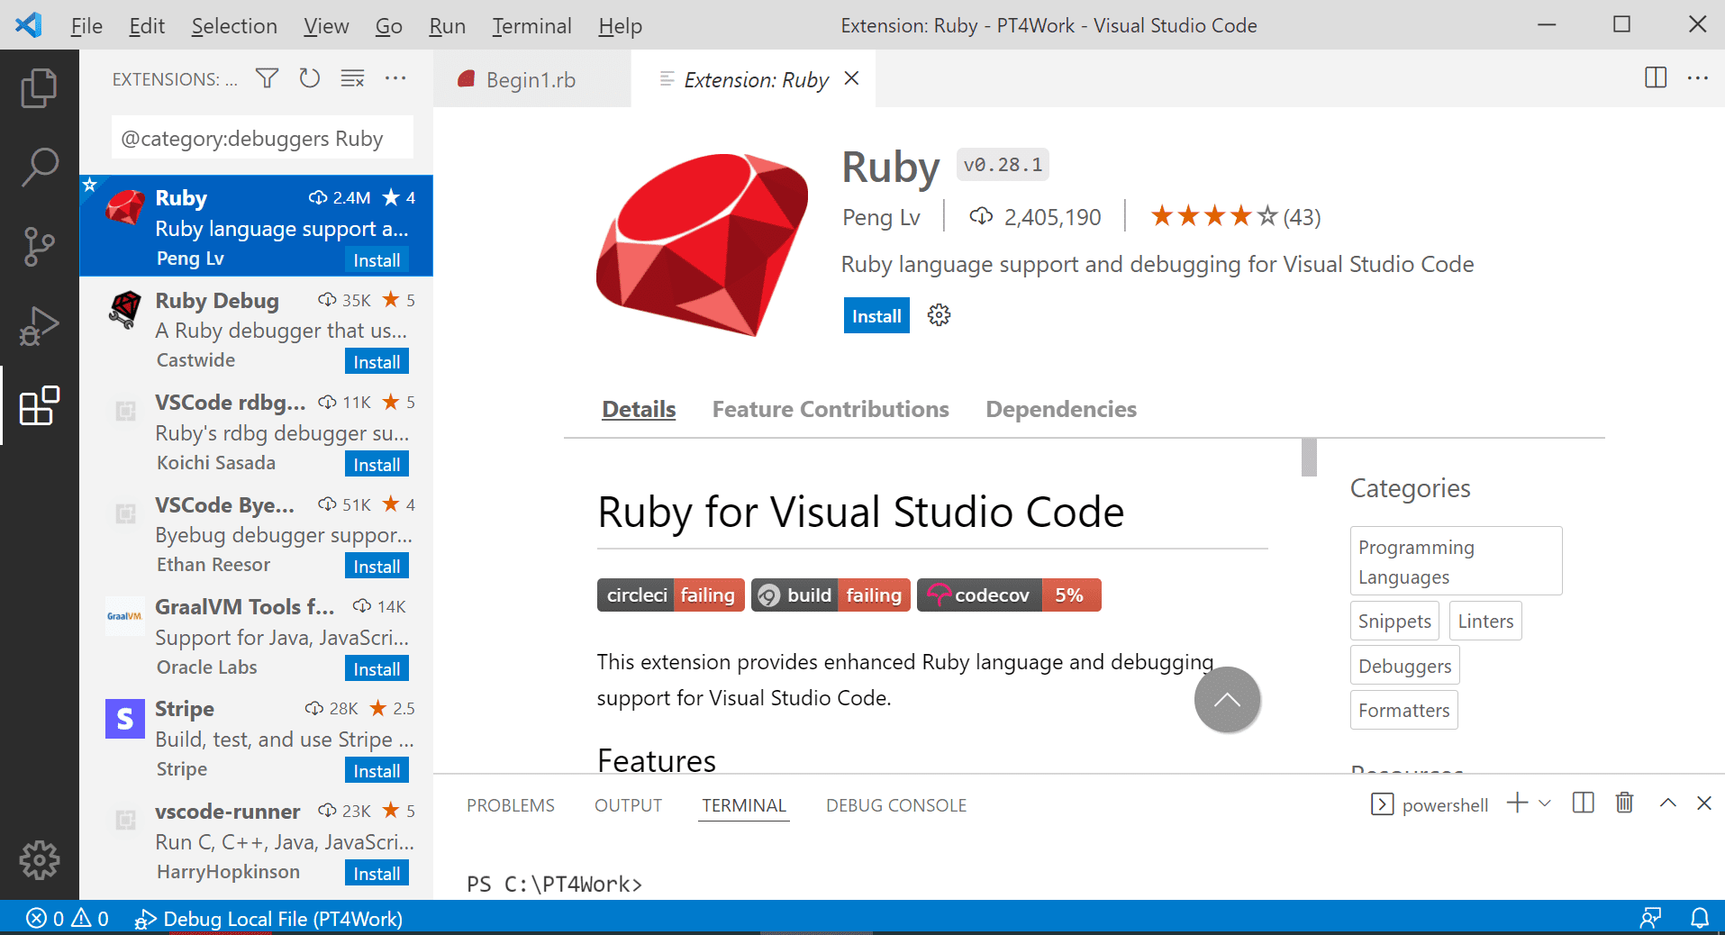Switch to Feature Contributions tab
Image resolution: width=1725 pixels, height=935 pixels.
(831, 409)
